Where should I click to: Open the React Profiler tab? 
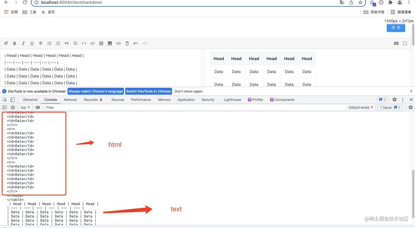click(256, 100)
